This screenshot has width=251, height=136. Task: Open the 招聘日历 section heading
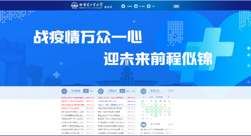(155, 91)
